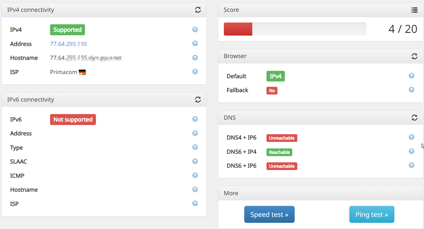The width and height of the screenshot is (424, 229).
Task: Open help for IPv4 Supported row
Action: click(195, 29)
